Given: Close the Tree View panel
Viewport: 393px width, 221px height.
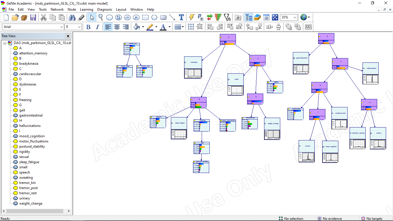Looking at the screenshot, I should (68, 36).
